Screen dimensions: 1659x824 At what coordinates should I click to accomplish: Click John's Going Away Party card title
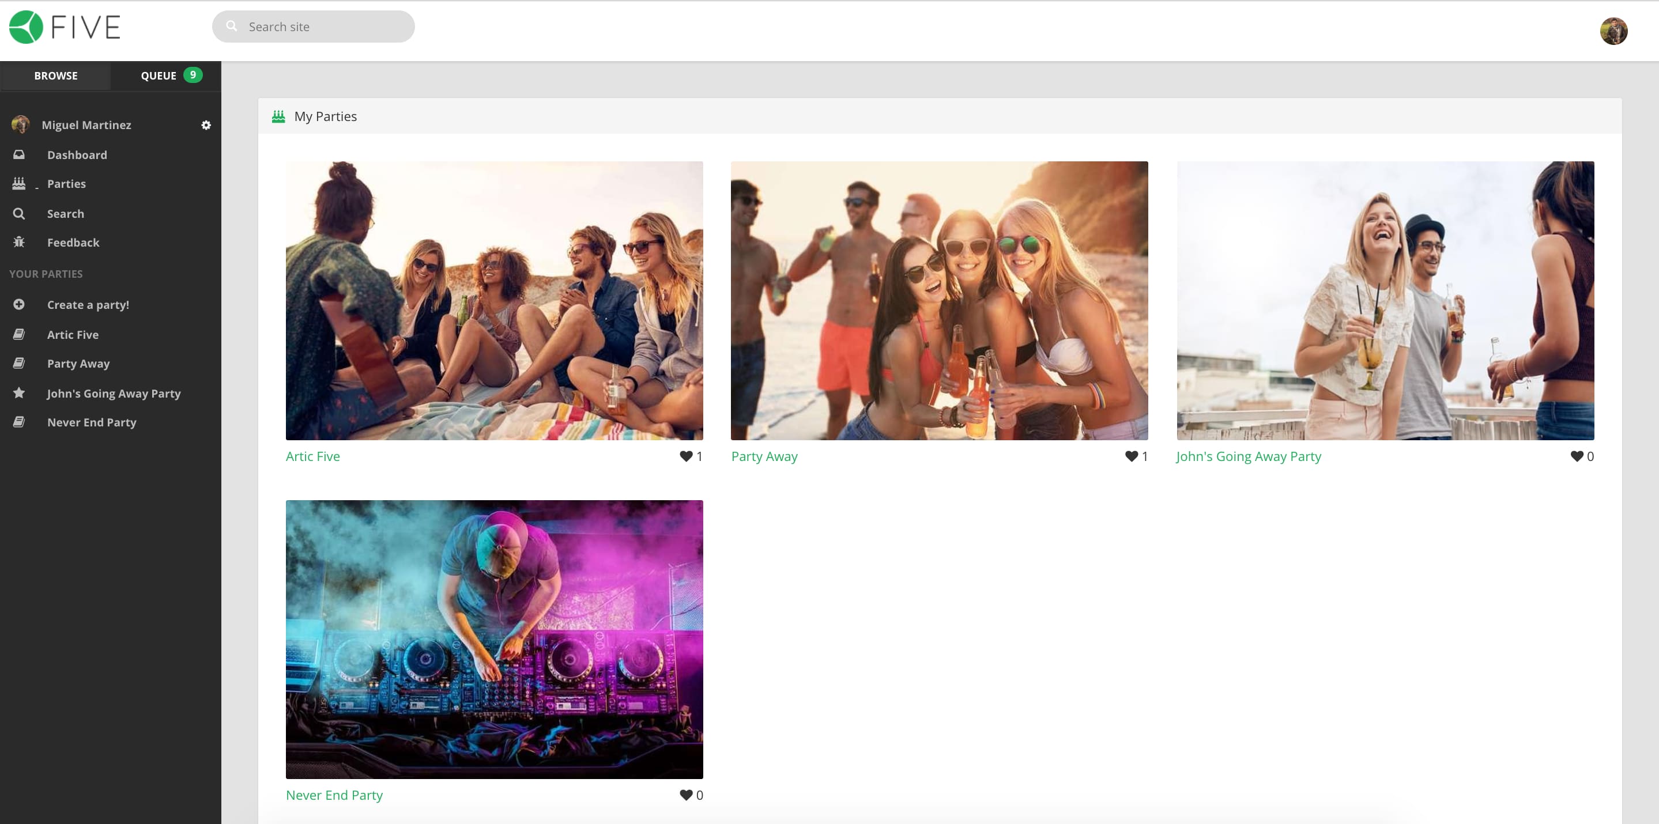1249,456
